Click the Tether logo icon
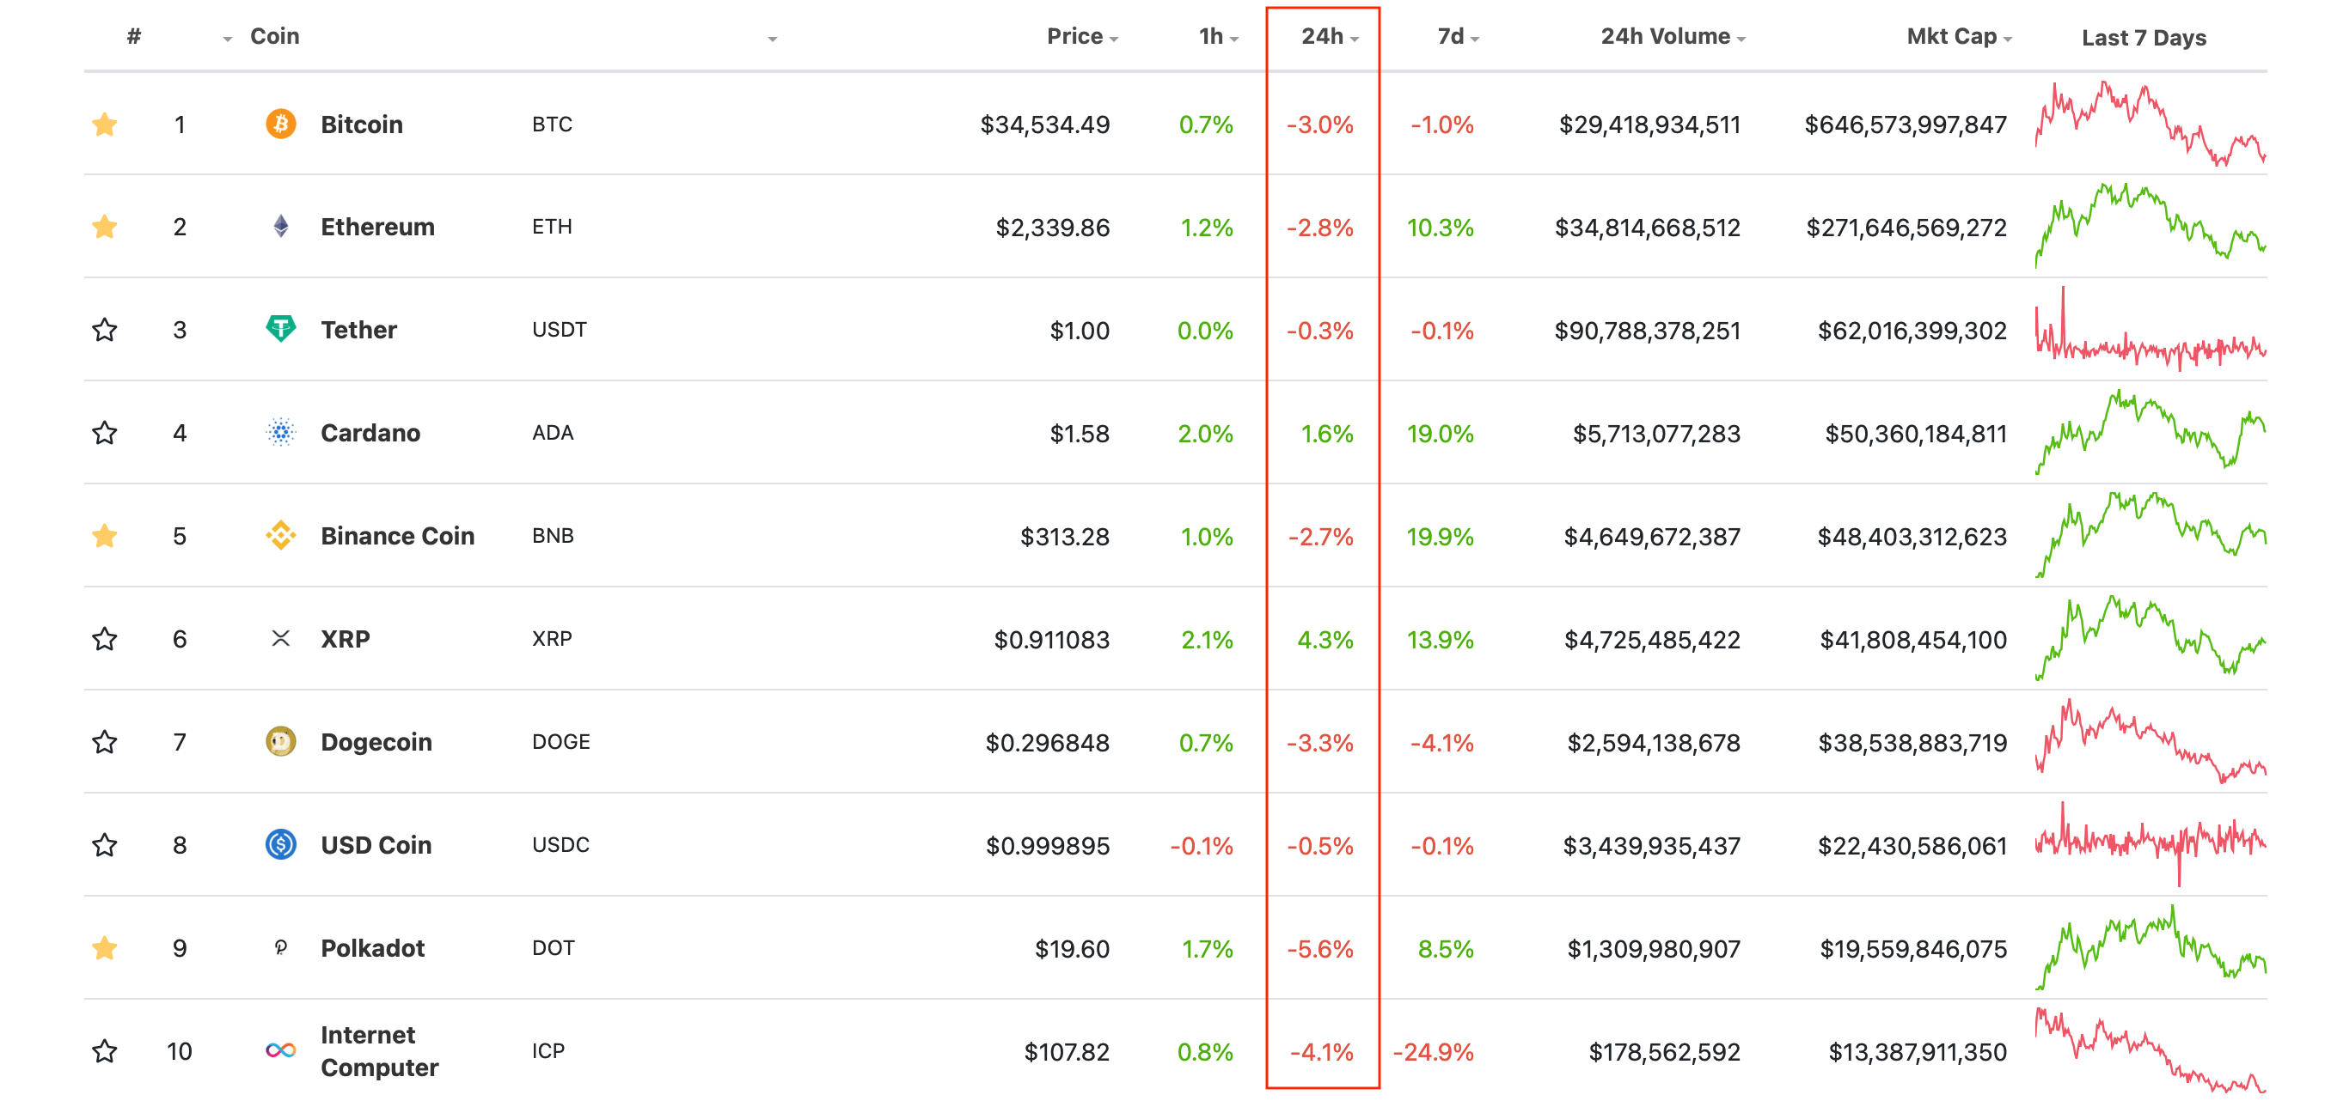The width and height of the screenshot is (2331, 1101). pyautogui.click(x=280, y=329)
